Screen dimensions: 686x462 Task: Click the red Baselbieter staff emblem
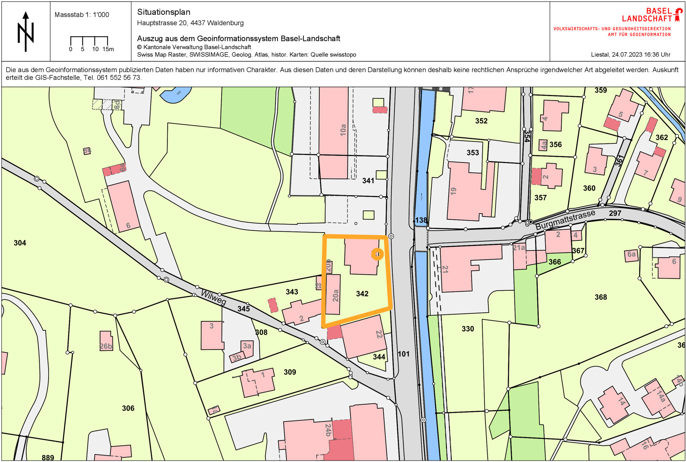[678, 15]
